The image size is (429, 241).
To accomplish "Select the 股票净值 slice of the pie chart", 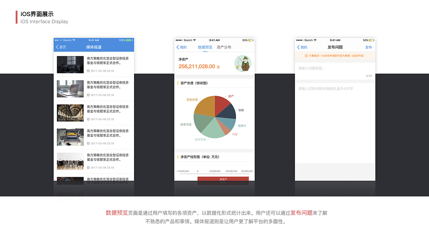I will [203, 123].
